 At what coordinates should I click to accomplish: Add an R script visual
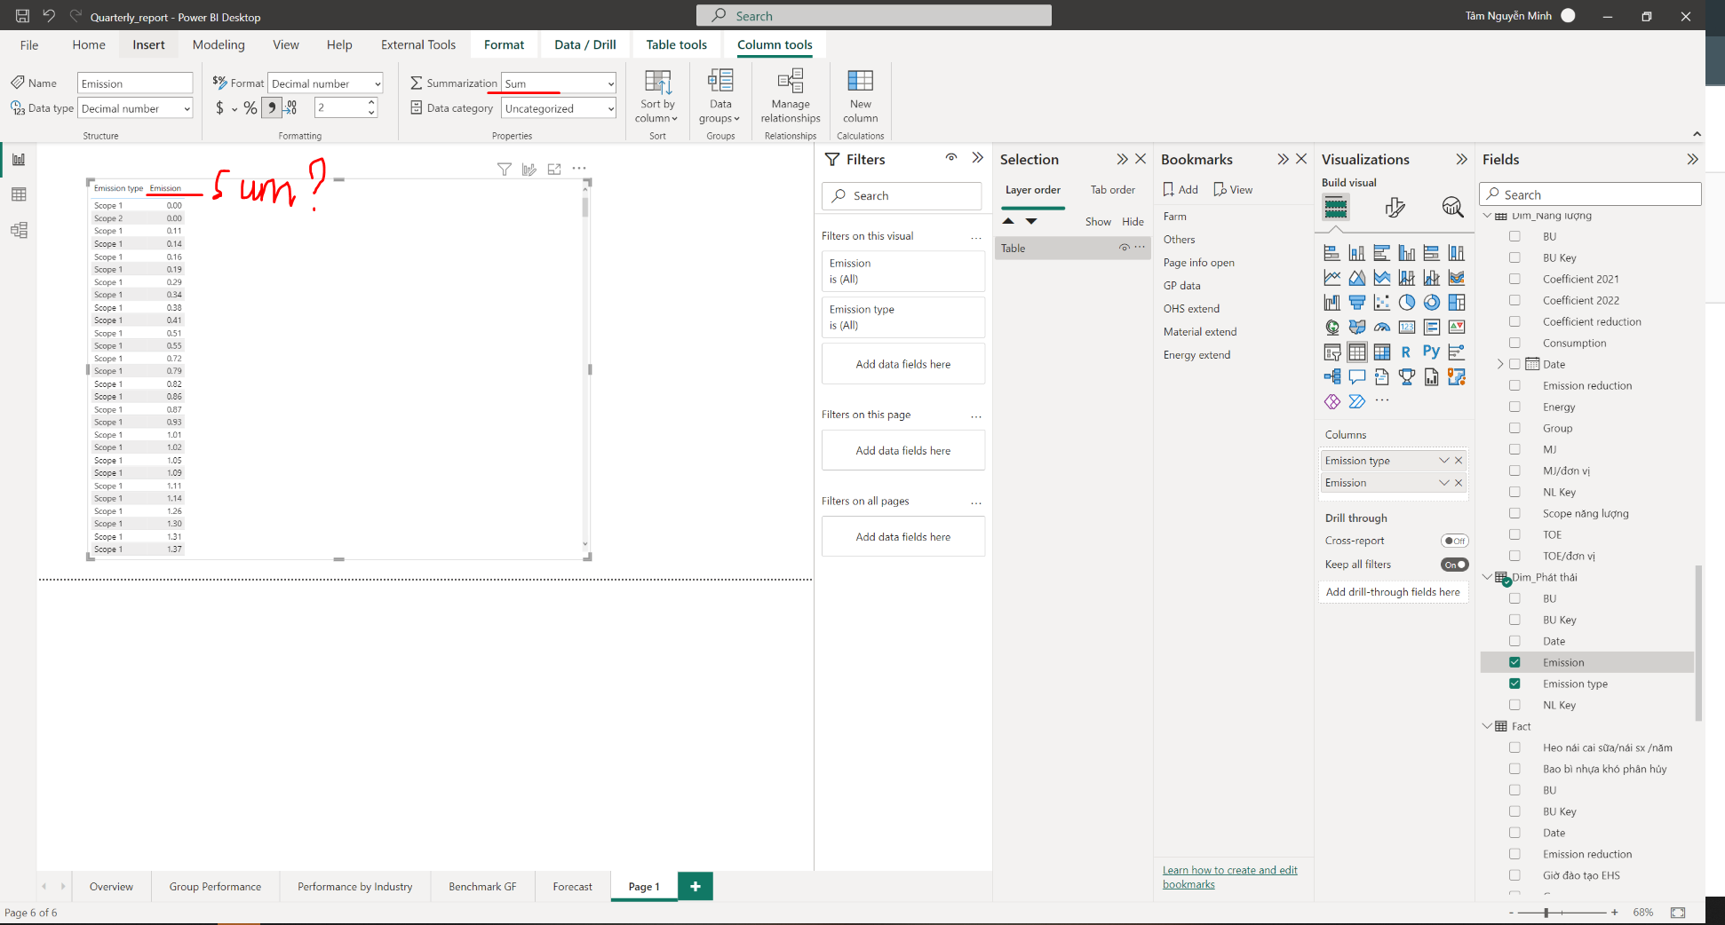click(1406, 352)
